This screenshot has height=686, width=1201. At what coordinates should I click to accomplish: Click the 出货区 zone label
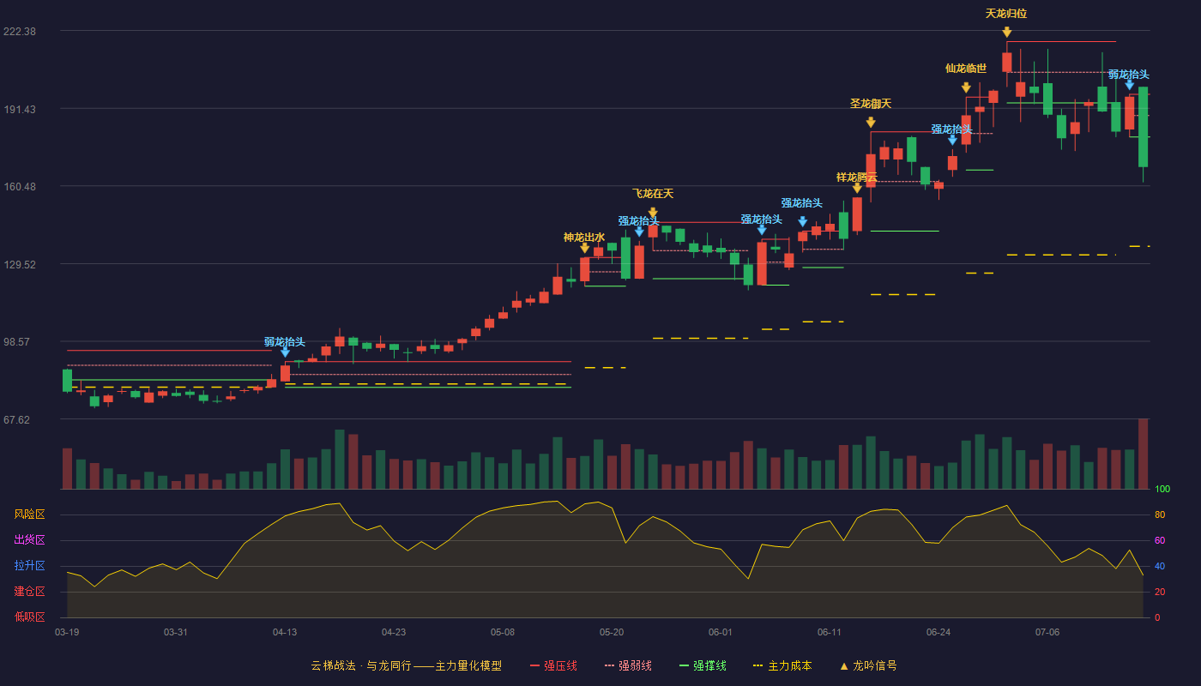pyautogui.click(x=29, y=540)
